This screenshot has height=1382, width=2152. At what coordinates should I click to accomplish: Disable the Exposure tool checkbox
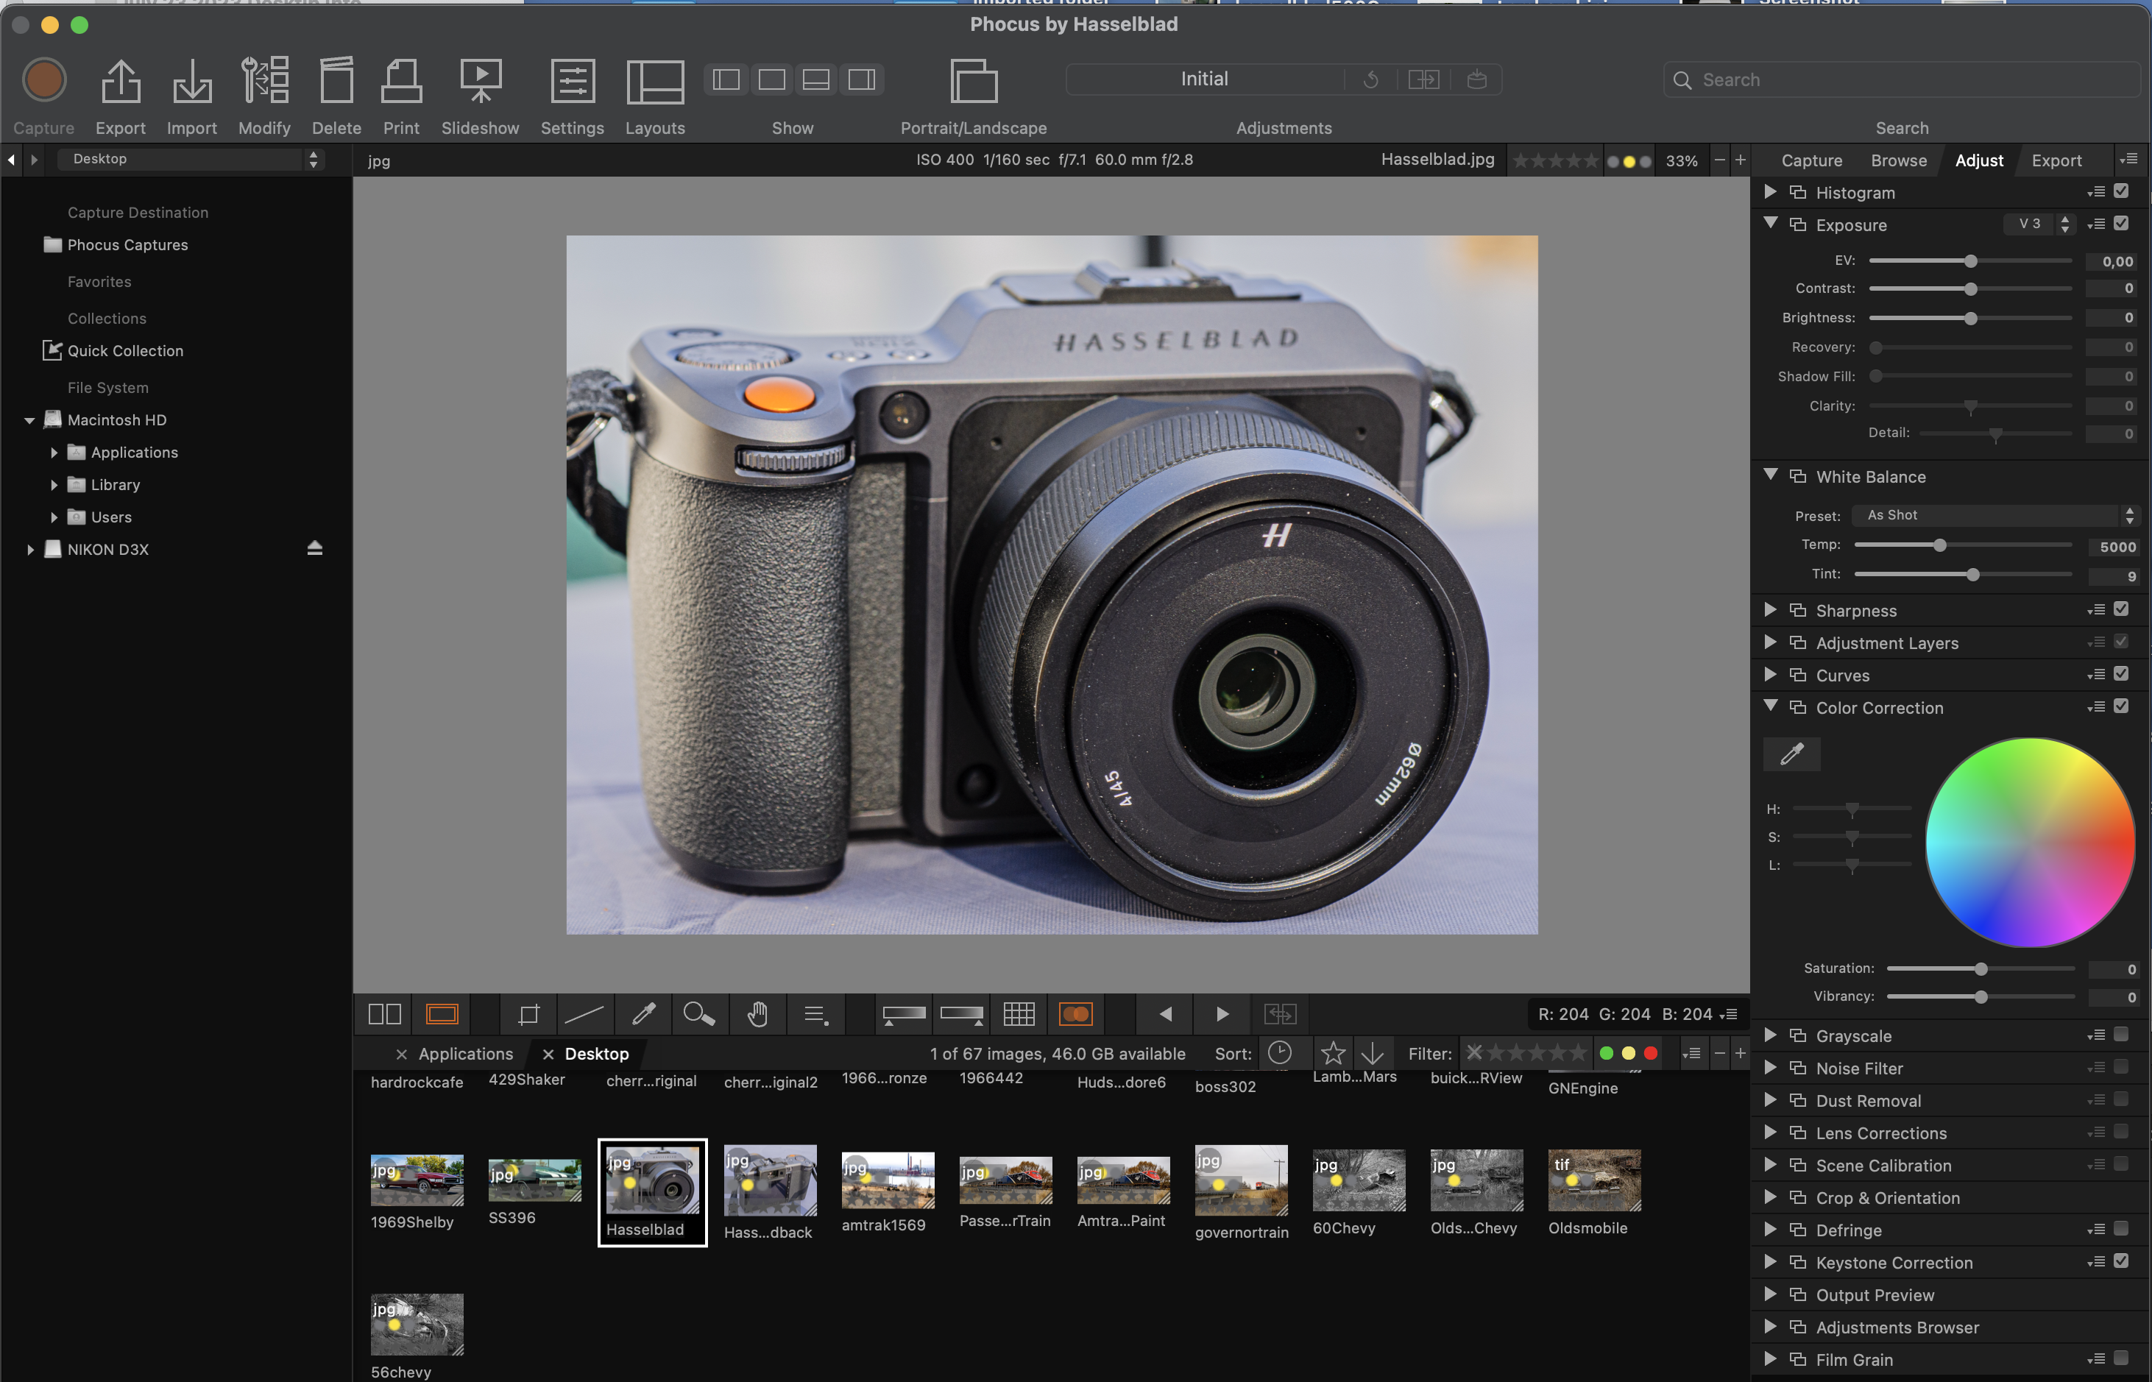click(2122, 224)
